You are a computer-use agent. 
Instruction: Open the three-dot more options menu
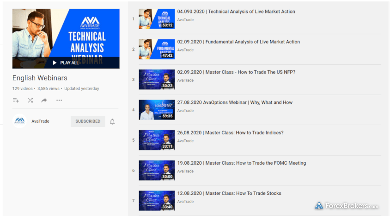pyautogui.click(x=59, y=100)
